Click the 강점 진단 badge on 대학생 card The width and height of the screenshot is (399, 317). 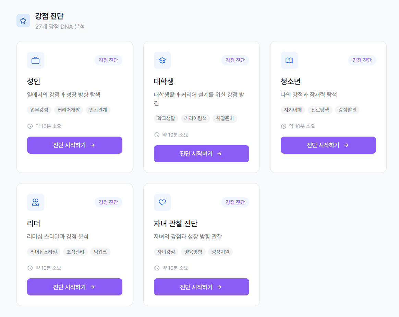click(235, 60)
